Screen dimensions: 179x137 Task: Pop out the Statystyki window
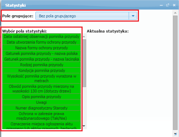pyautogui.click(x=168, y=5)
